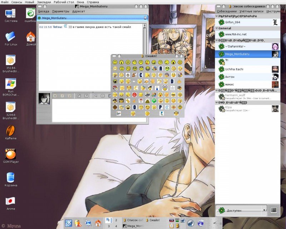Select contact Tri

(x=247, y=62)
